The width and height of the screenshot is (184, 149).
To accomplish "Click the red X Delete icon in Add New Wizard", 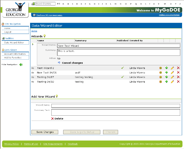I will tap(52, 118).
